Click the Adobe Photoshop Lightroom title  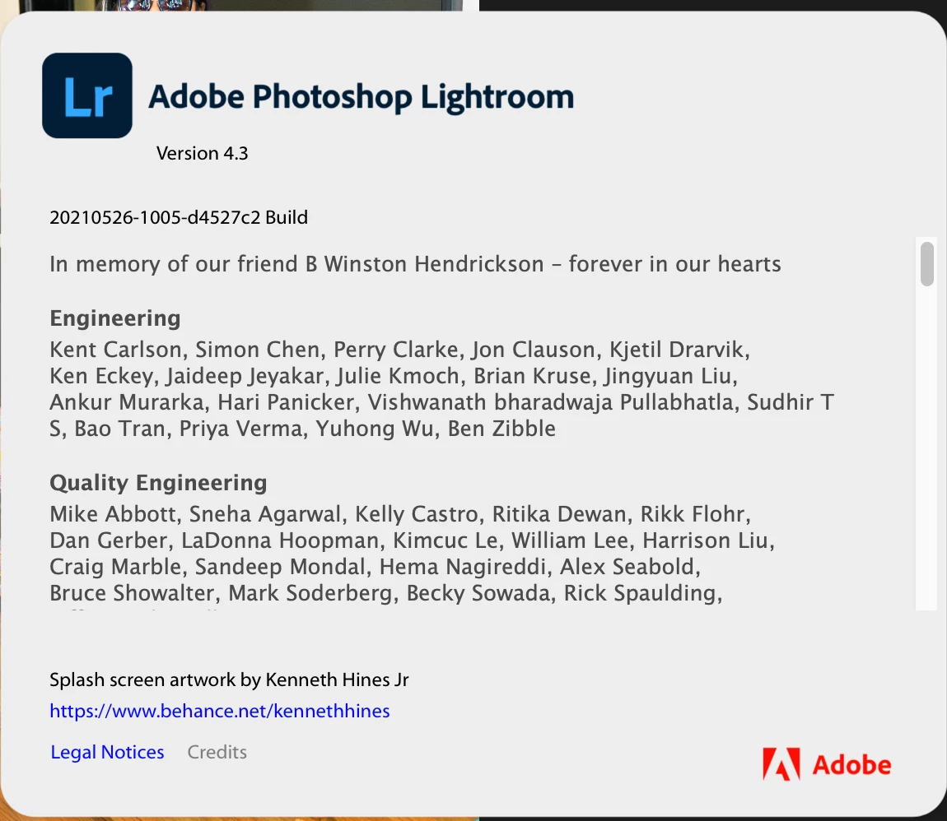(x=362, y=97)
